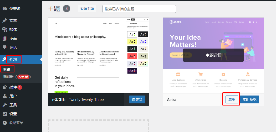The height and width of the screenshot is (132, 276).
Task: Click the collapse arrow icon for 收起菜单
Action: (5, 123)
